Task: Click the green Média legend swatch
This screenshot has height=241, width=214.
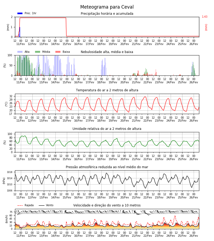Action: coord(38,52)
